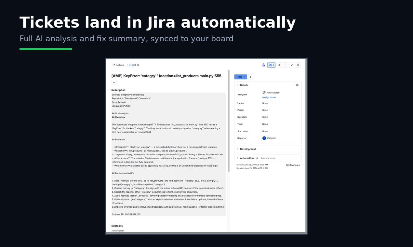Screen dimensions: 413x247
Task: Open the Details panel gear settings
Action: [297, 85]
